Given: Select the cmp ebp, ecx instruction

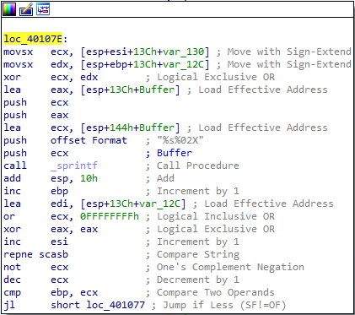Looking at the screenshot, I should 51,293.
